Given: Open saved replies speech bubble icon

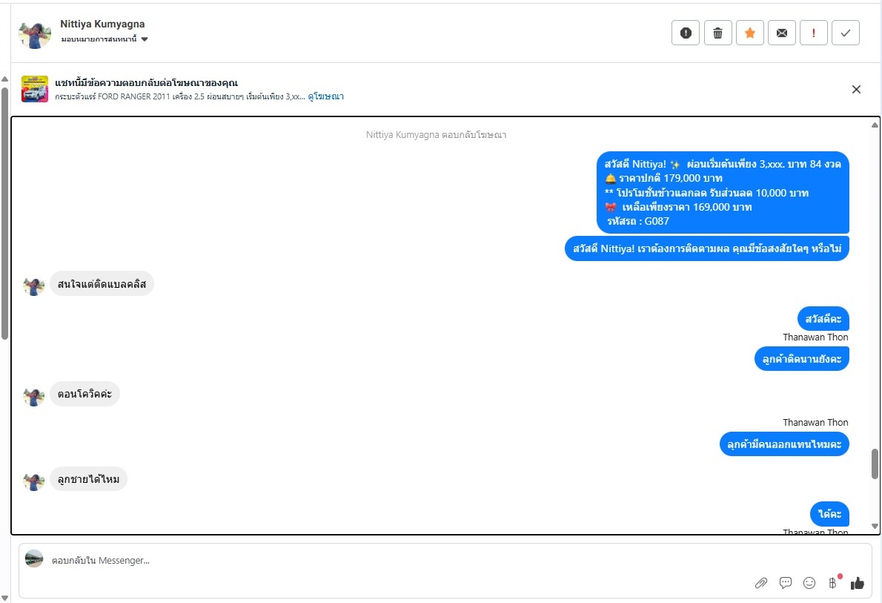Looking at the screenshot, I should (x=785, y=583).
